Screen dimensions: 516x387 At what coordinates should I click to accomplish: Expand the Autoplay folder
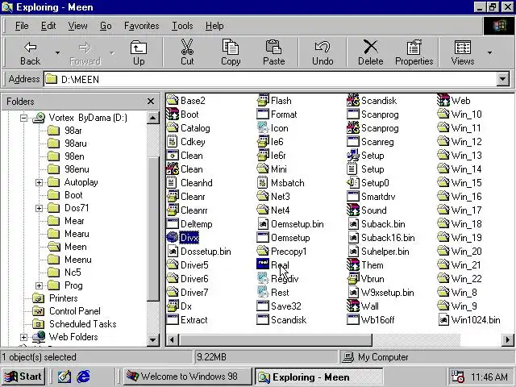pos(39,182)
